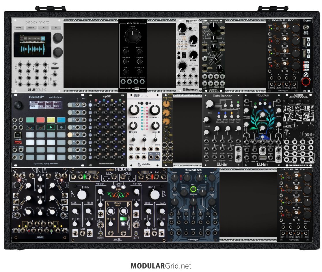Click the Hermod+ X modulation page button
The image size is (322, 272).
pyautogui.click(x=30, y=127)
